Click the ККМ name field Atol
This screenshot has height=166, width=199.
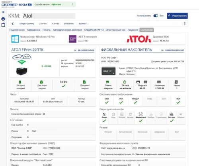[49, 16]
